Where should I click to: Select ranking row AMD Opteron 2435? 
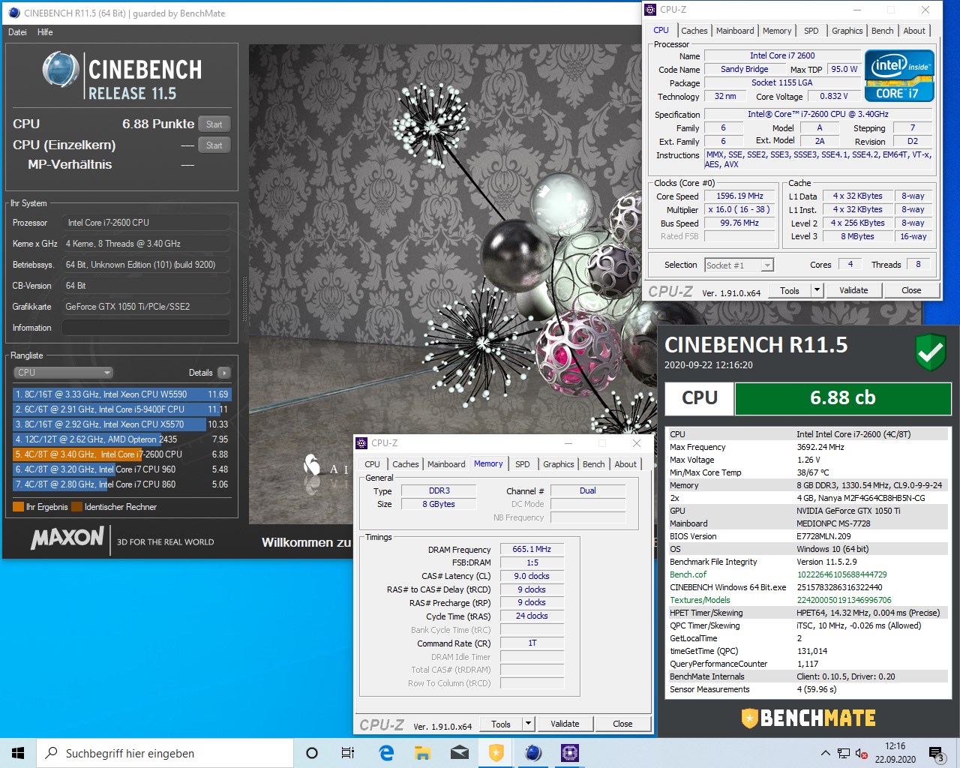(x=122, y=439)
